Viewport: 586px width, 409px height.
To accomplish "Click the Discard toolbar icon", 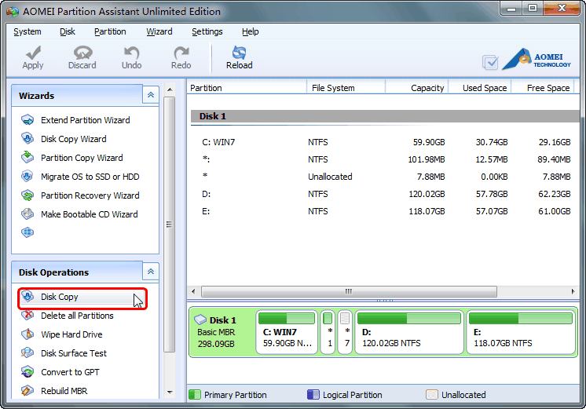I will point(82,53).
